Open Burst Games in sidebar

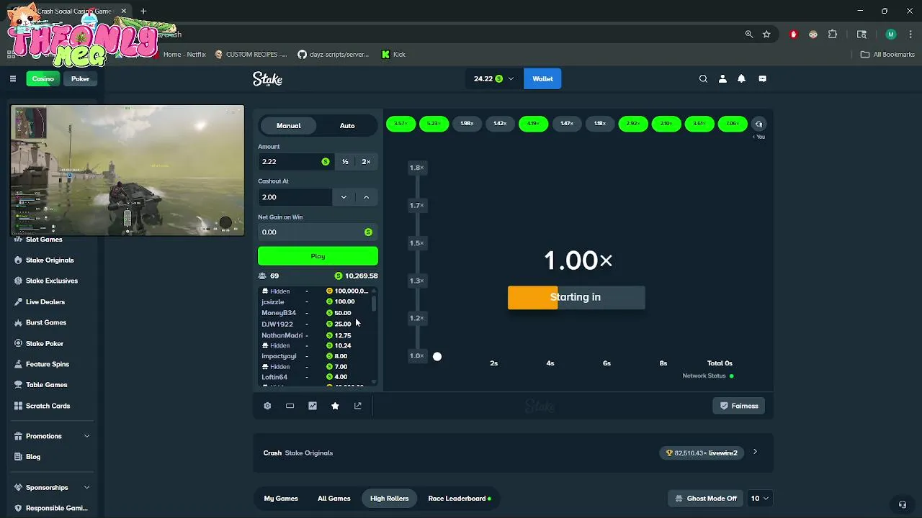coord(46,322)
